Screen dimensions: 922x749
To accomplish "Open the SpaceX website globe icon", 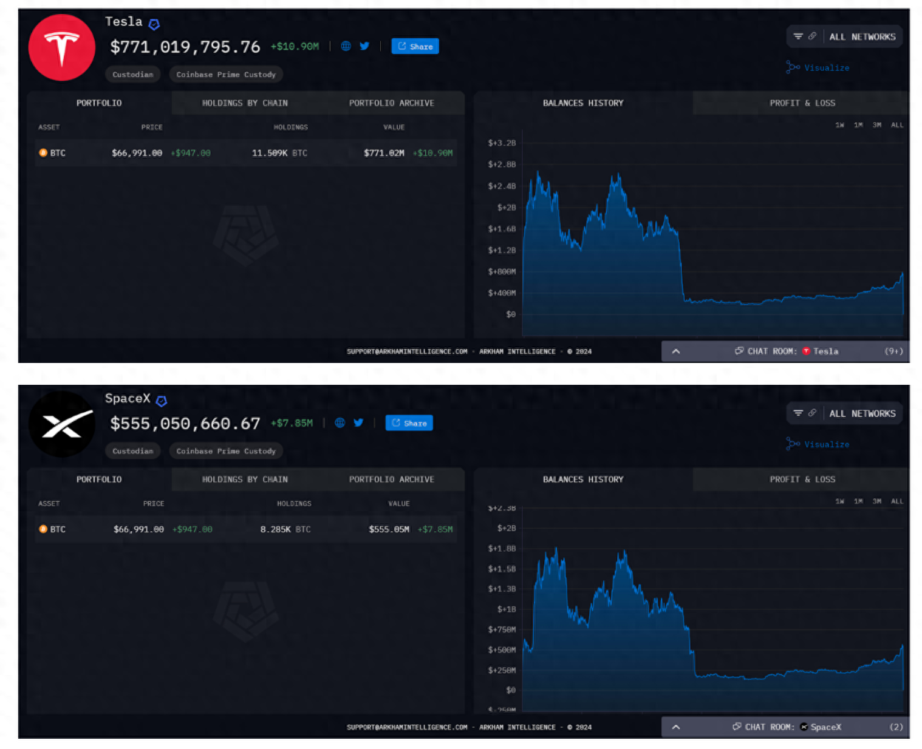I will (x=340, y=422).
